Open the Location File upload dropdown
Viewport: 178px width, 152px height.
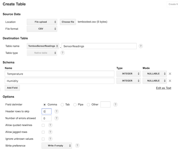tap(42, 22)
